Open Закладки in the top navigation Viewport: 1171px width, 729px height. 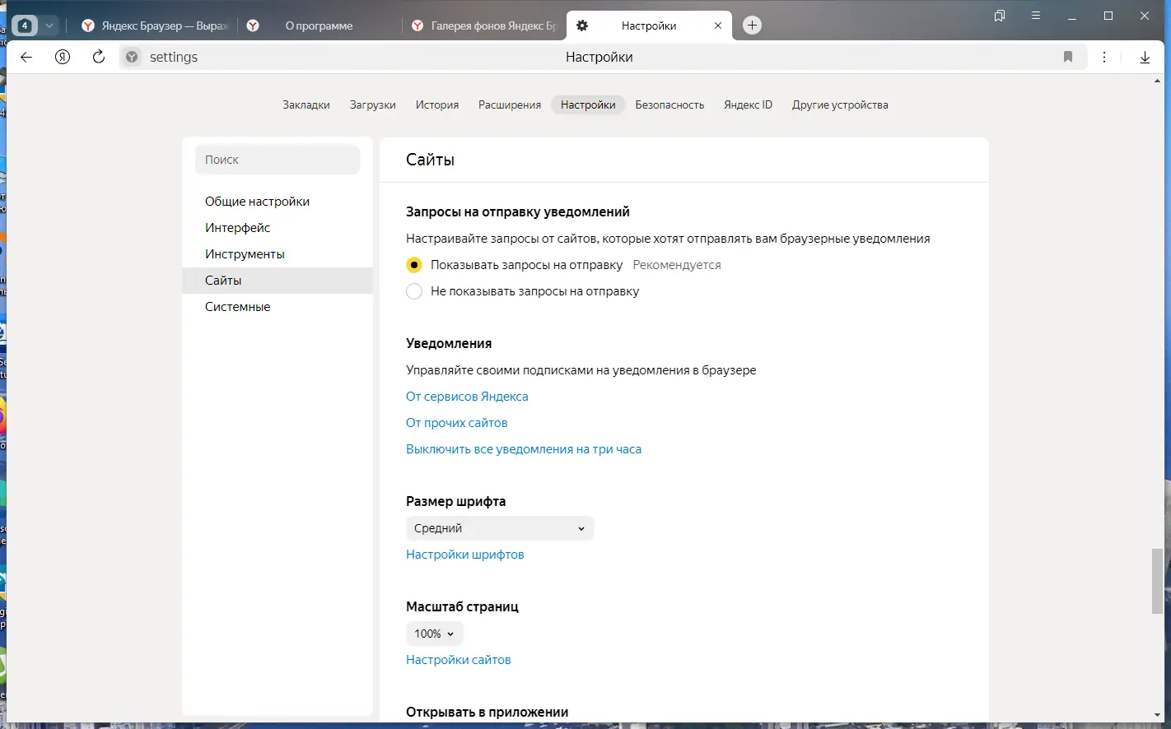tap(306, 104)
